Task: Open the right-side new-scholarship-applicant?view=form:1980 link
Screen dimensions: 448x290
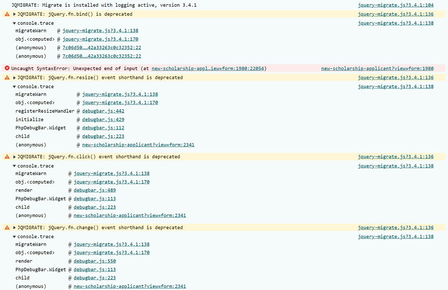Action: tap(377, 68)
